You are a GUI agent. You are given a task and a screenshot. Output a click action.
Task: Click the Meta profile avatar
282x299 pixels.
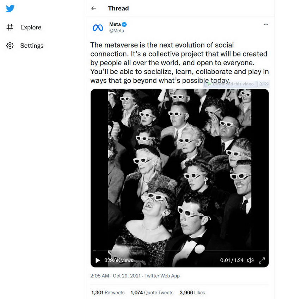pos(98,28)
